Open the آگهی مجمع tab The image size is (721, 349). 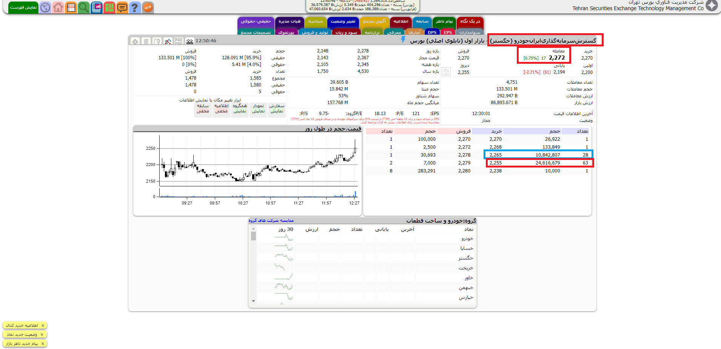(x=374, y=22)
